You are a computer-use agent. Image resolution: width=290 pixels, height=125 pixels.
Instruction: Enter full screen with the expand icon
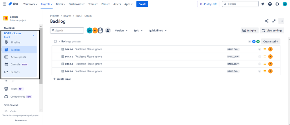pyautogui.click(x=274, y=21)
